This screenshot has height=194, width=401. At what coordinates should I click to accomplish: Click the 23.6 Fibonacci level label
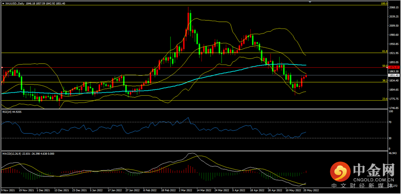384,99
